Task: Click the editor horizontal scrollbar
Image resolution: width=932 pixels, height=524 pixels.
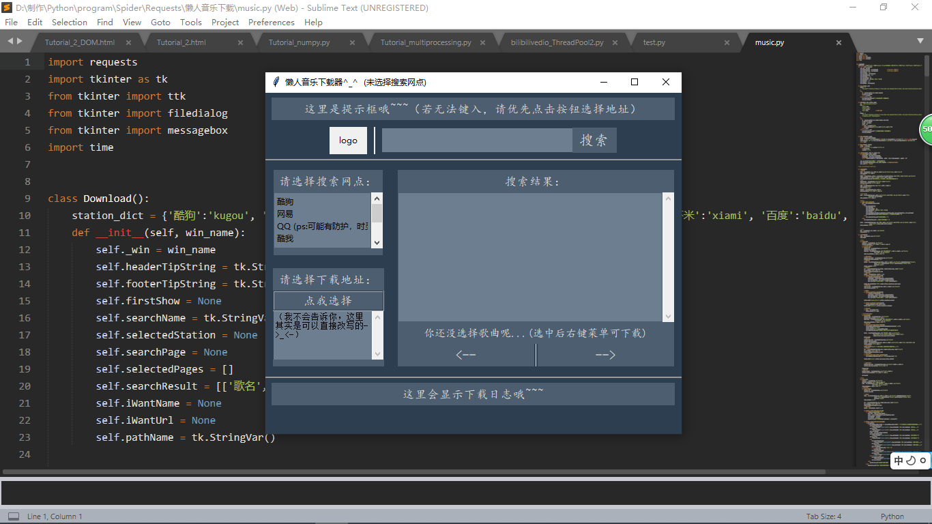Action: (x=414, y=471)
